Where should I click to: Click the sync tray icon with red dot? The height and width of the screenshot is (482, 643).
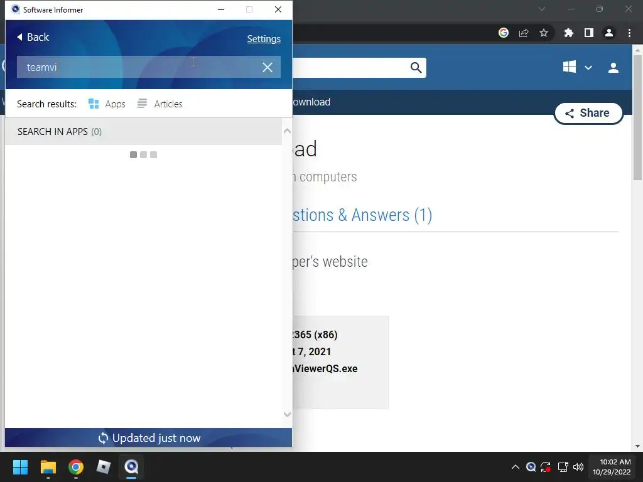546,467
